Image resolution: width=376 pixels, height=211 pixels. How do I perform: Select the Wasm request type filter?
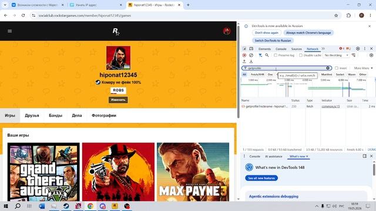352,74
